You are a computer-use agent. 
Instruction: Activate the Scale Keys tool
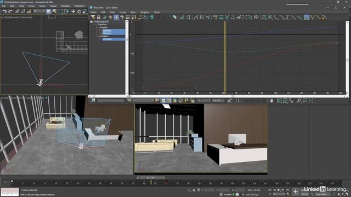click(128, 17)
